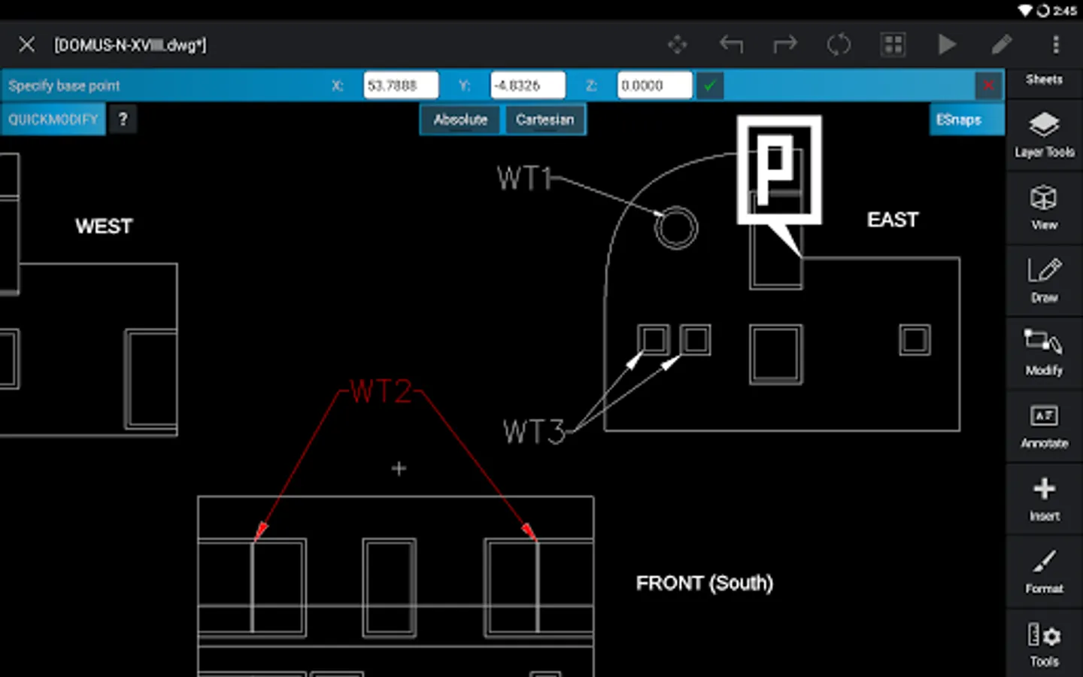Click the Y coordinate input field
Image resolution: width=1083 pixels, height=677 pixels.
point(528,85)
